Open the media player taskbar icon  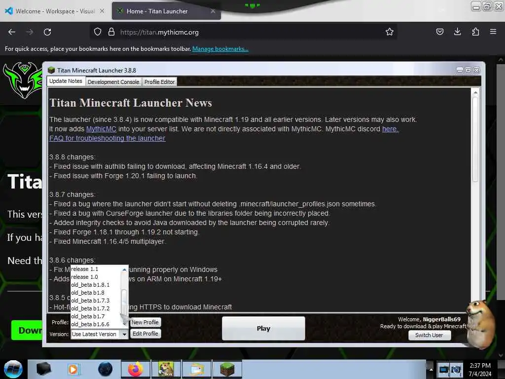tap(73, 369)
